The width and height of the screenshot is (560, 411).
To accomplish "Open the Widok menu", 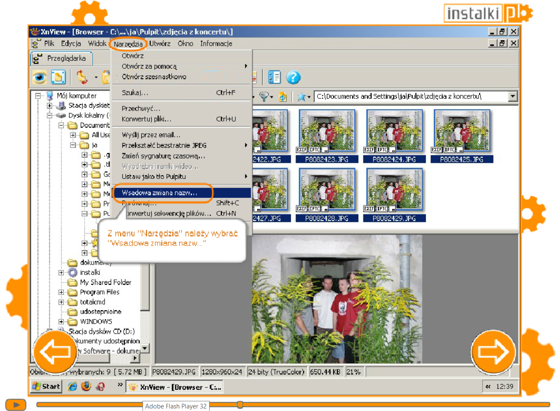I will (97, 43).
